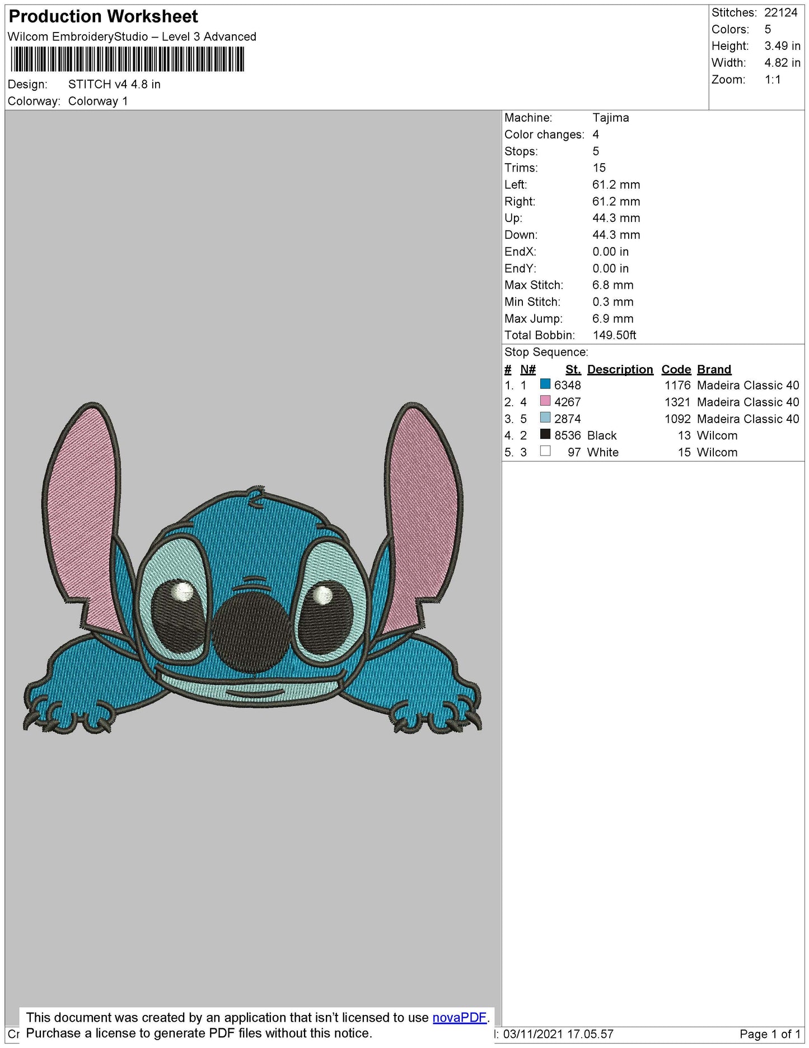809x1048 pixels.
Task: Click the barcode under the worksheet title
Action: 127,59
